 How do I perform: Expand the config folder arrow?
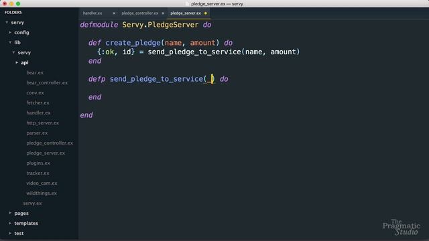click(x=10, y=32)
